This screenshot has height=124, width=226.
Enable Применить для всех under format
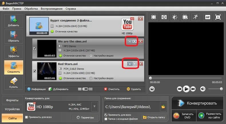click(x=26, y=117)
